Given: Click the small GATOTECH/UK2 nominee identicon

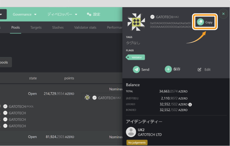Looking at the screenshot, I should pos(87,98).
